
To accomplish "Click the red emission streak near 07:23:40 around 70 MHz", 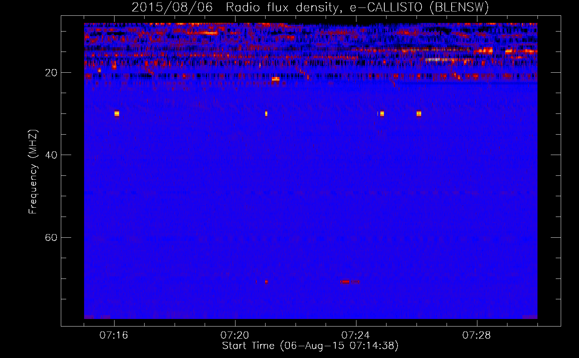I will [345, 282].
